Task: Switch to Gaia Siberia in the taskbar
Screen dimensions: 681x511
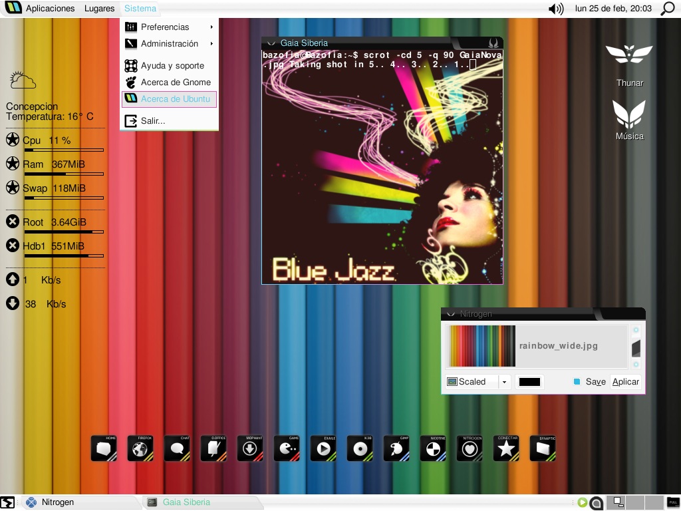Action: pyautogui.click(x=202, y=502)
